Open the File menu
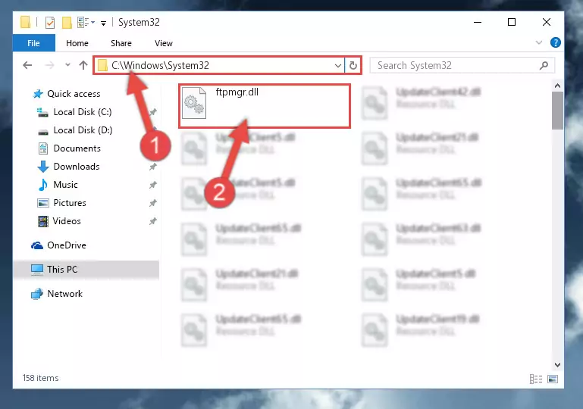Image resolution: width=583 pixels, height=409 pixels. tap(33, 43)
